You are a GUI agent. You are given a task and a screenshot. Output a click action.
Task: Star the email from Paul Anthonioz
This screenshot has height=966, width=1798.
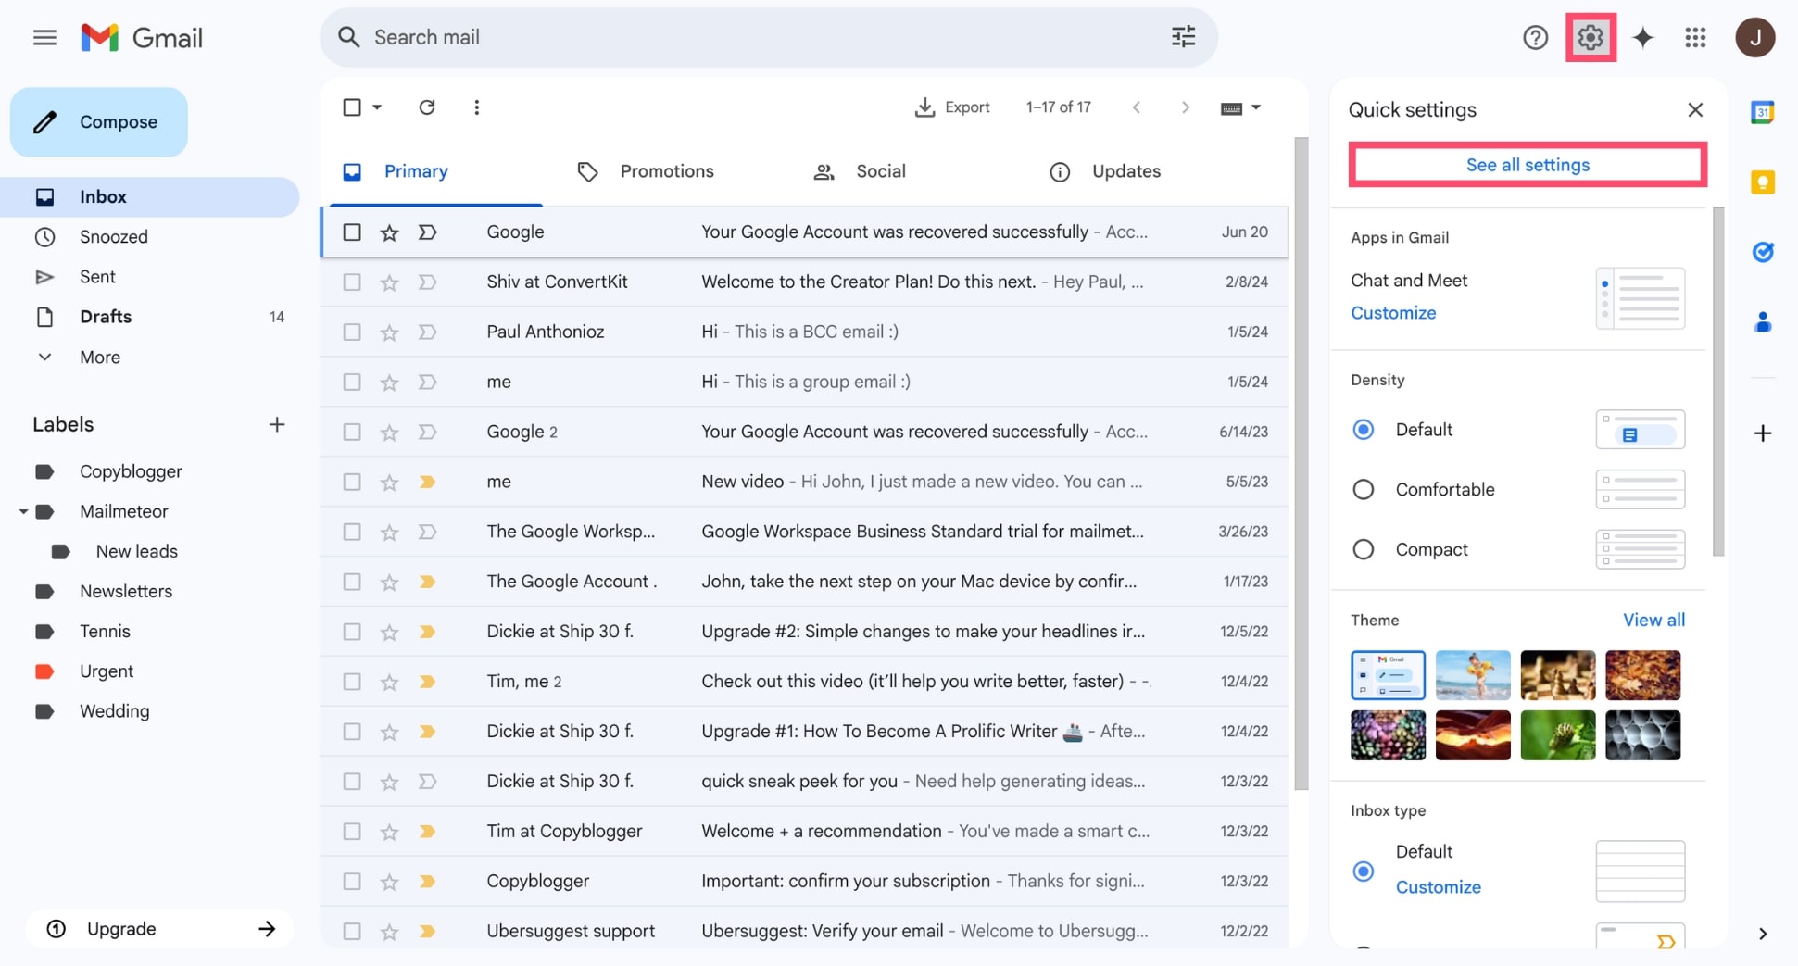389,331
